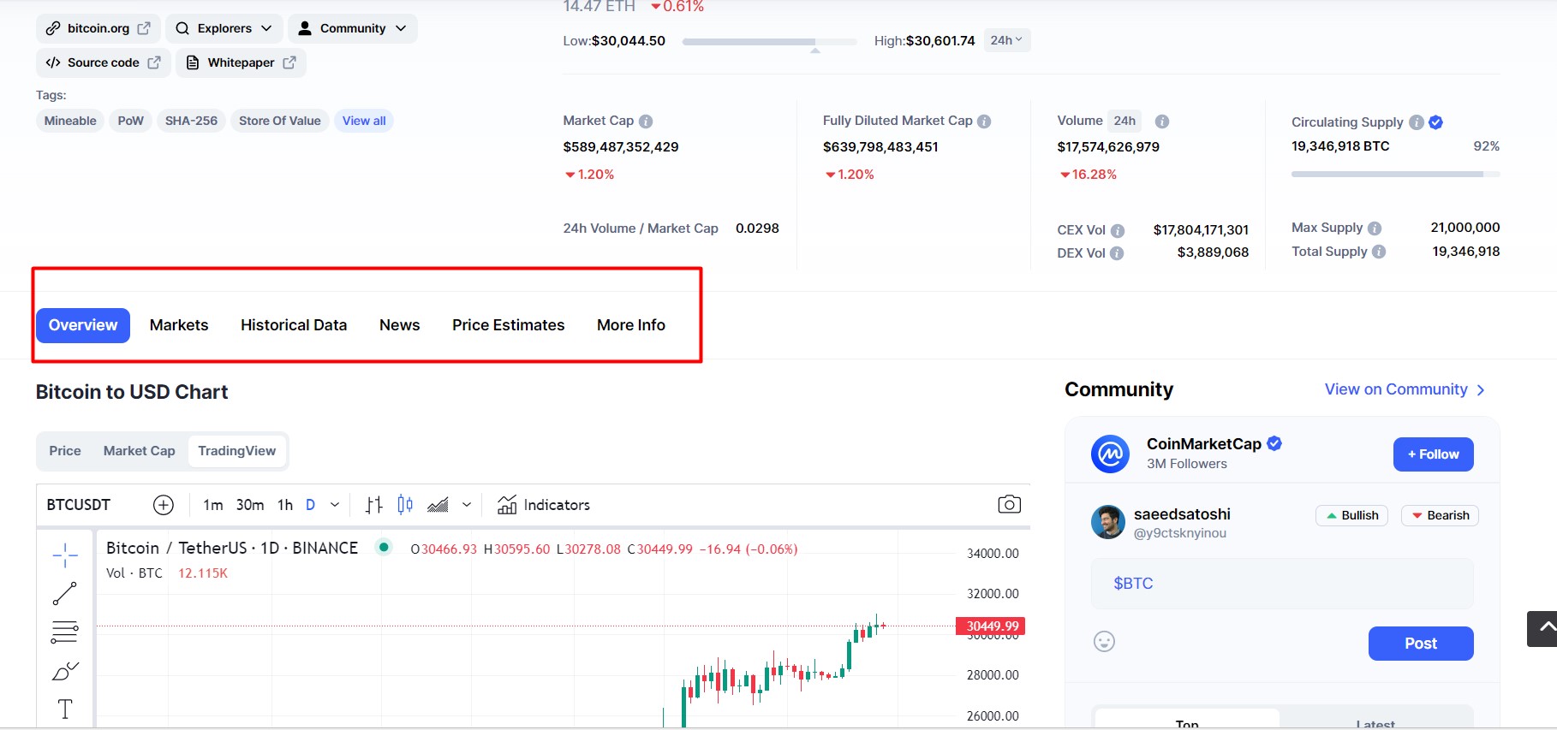
Task: Open the 24h price range dropdown
Action: (x=1006, y=40)
